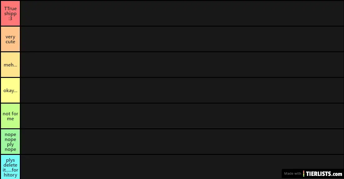
Task: Click the empty row beside 'TTrue shipp :3'
Action: point(182,13)
